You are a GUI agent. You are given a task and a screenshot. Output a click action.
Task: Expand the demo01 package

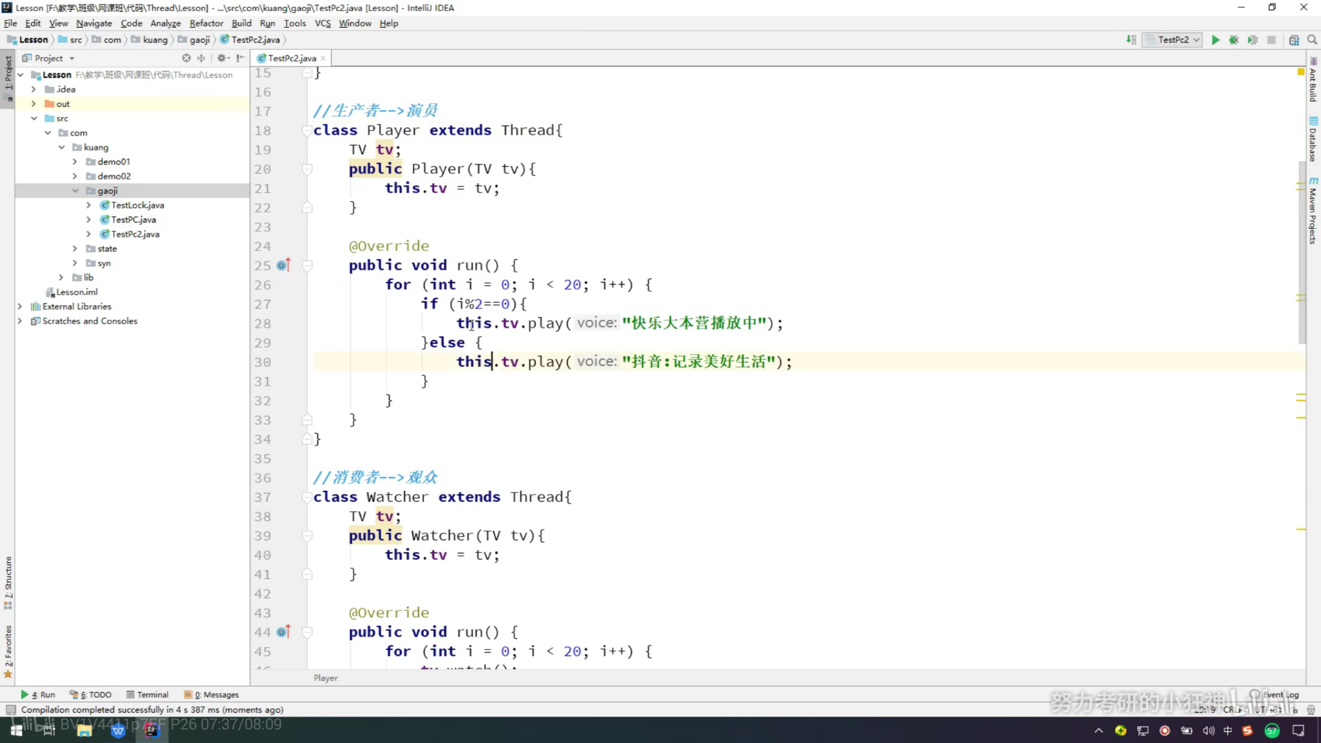pyautogui.click(x=75, y=162)
